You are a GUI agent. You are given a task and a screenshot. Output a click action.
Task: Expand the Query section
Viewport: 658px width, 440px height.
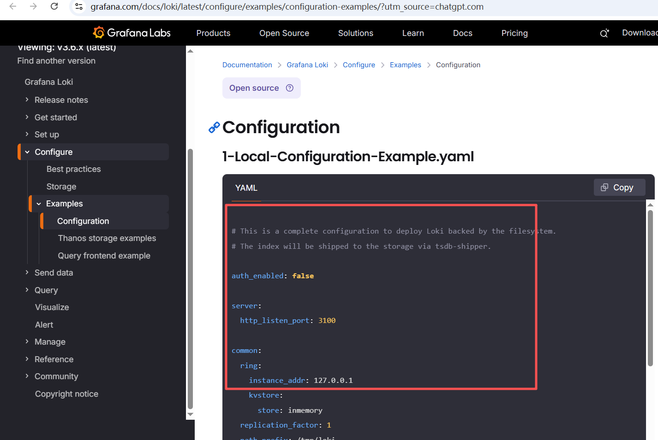pyautogui.click(x=27, y=290)
